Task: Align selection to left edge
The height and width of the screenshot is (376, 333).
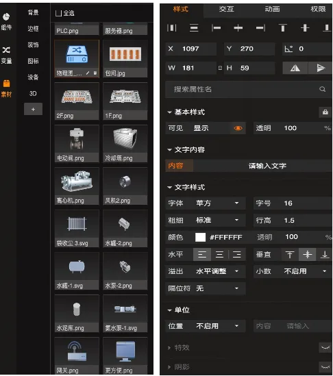Action: pyautogui.click(x=216, y=28)
